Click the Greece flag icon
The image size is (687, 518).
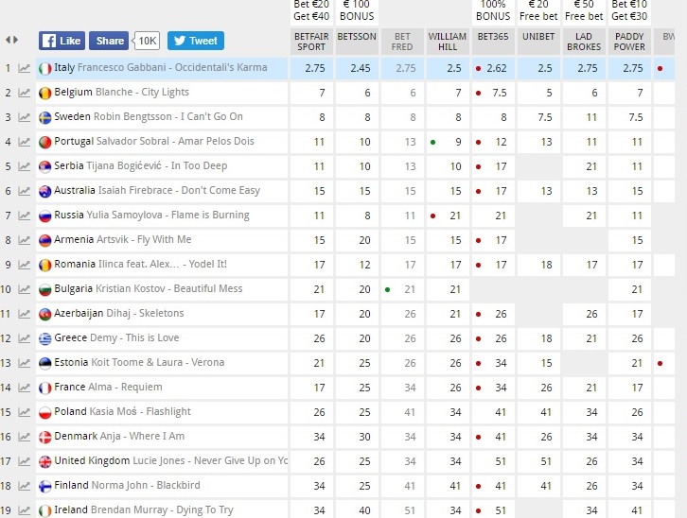tap(44, 338)
